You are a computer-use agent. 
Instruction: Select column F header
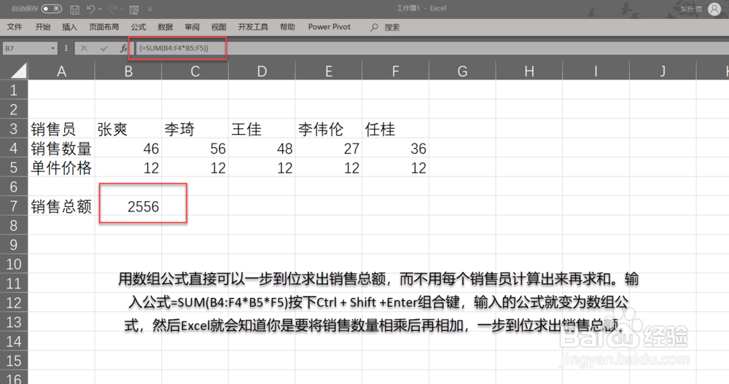point(396,71)
